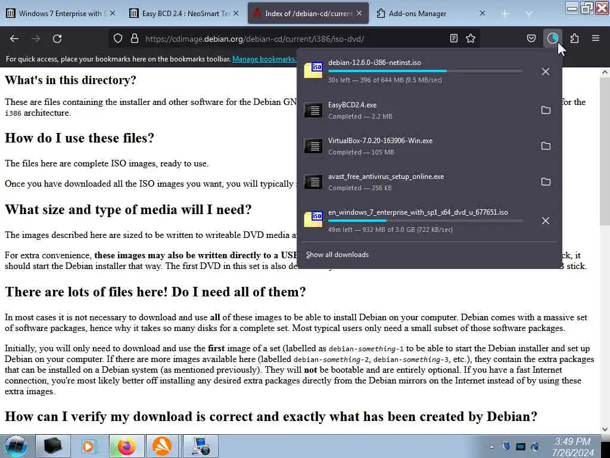This screenshot has height=458, width=610.
Task: Close the Index of /debian-cd tab
Action: tap(359, 13)
